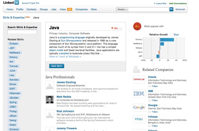This screenshot has height=131, width=199.
Task: Toggle the Follow star for IBM
Action: (x=149, y=100)
